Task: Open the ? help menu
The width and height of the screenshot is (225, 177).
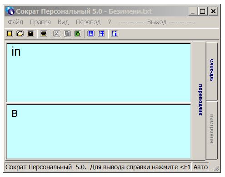Action: click(x=110, y=22)
